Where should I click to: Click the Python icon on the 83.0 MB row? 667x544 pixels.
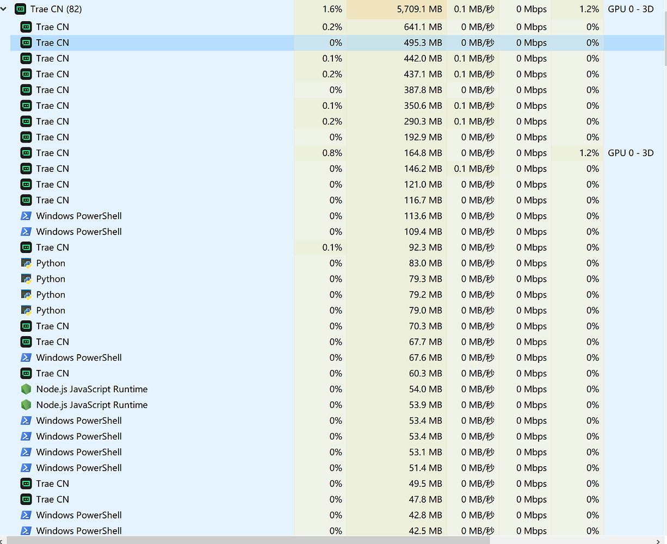pyautogui.click(x=26, y=263)
